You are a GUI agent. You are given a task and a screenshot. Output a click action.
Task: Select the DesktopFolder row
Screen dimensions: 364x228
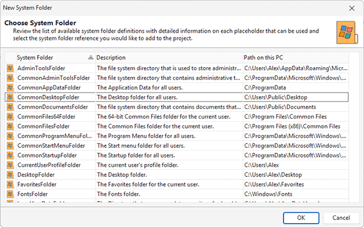point(177,175)
